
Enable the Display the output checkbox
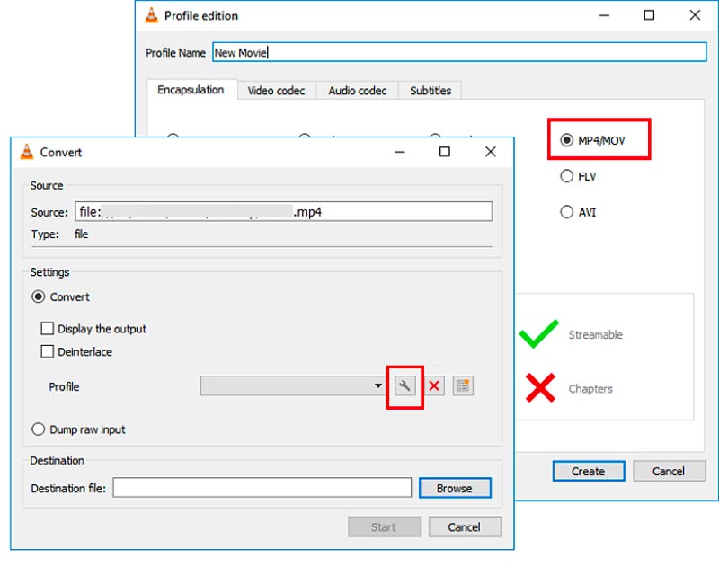pyautogui.click(x=48, y=329)
